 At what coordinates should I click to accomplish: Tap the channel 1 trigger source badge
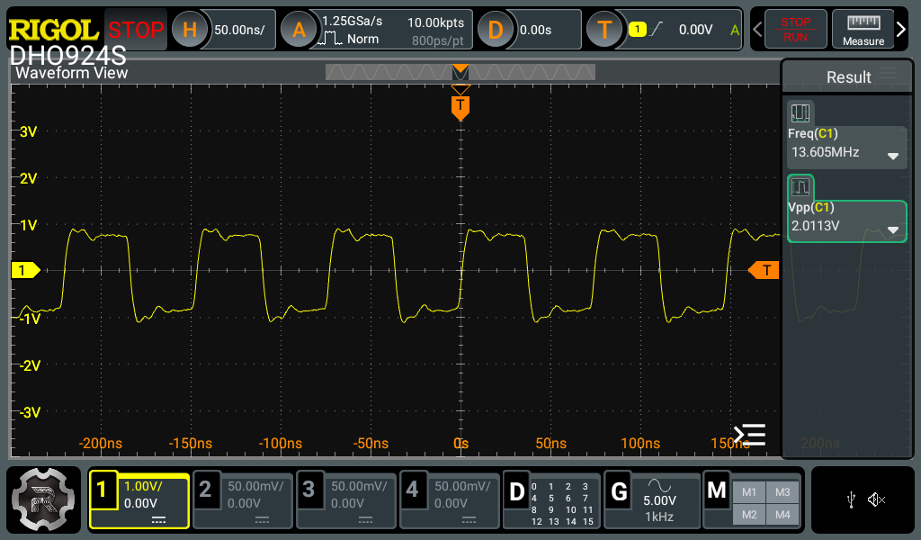click(638, 30)
